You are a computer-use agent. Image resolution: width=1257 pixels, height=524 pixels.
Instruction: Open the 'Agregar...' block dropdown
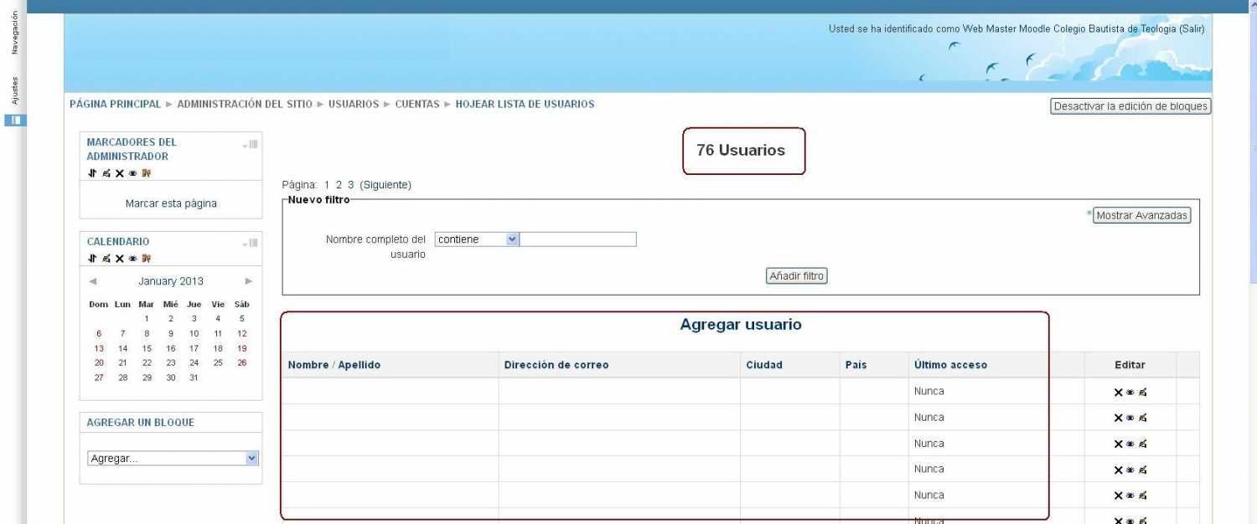(x=173, y=459)
